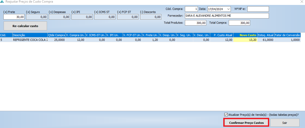Click the V. IPI Un. column header
The image size is (305, 128).
pyautogui.click(x=114, y=35)
